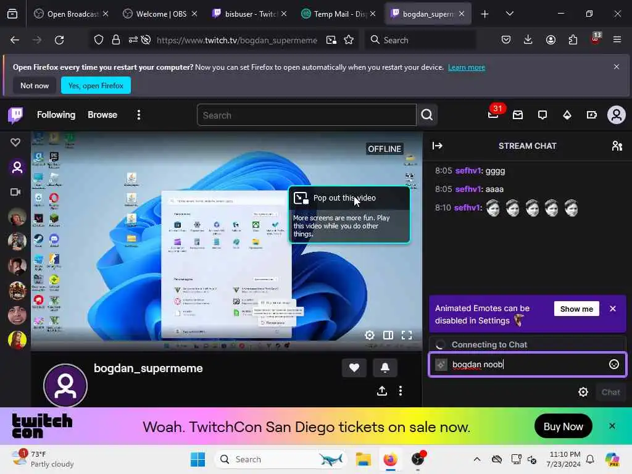Click the Twitch search magnifier button
Image resolution: width=632 pixels, height=474 pixels.
click(x=427, y=115)
